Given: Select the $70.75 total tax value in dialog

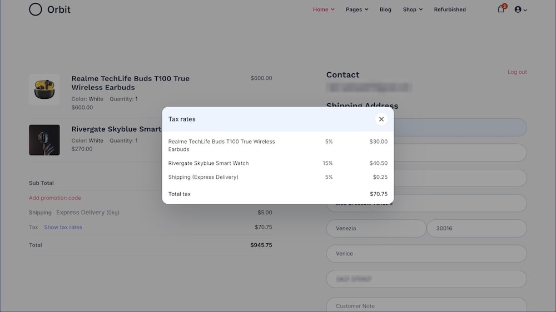Looking at the screenshot, I should point(379,194).
